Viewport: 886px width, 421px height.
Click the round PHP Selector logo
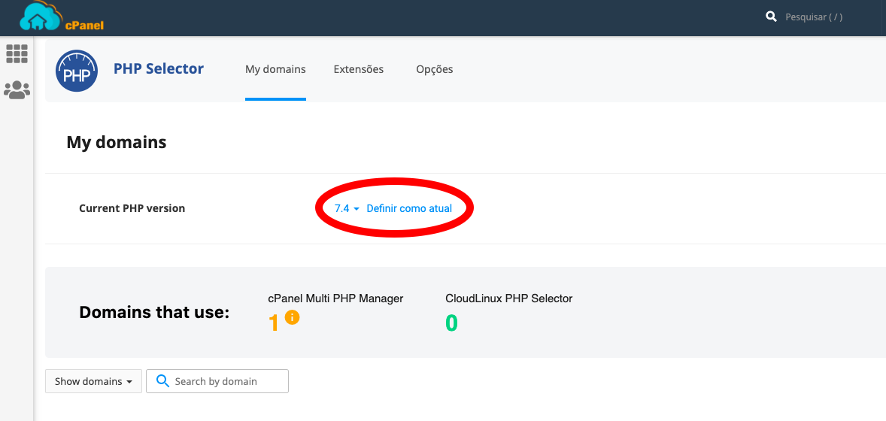(x=77, y=71)
